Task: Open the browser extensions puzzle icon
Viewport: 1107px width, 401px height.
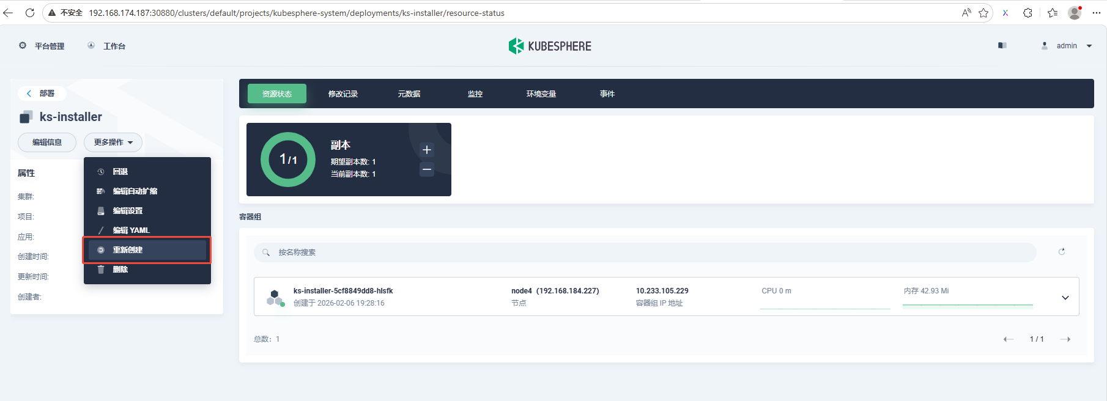Action: [1028, 13]
